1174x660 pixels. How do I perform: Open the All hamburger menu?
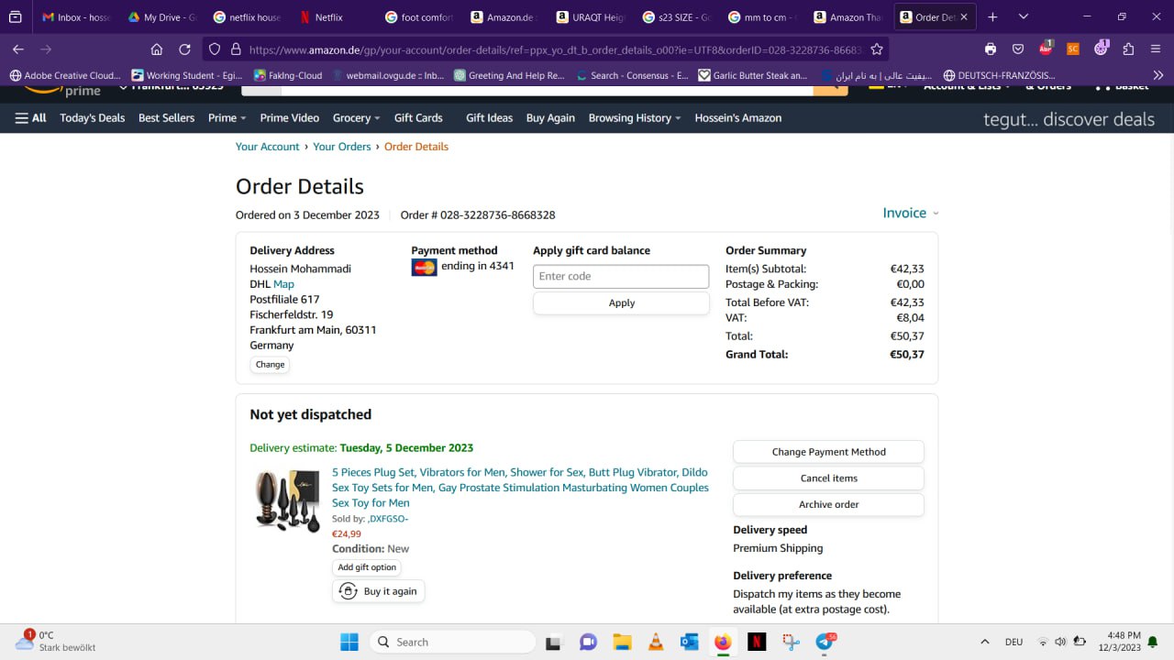pos(30,118)
